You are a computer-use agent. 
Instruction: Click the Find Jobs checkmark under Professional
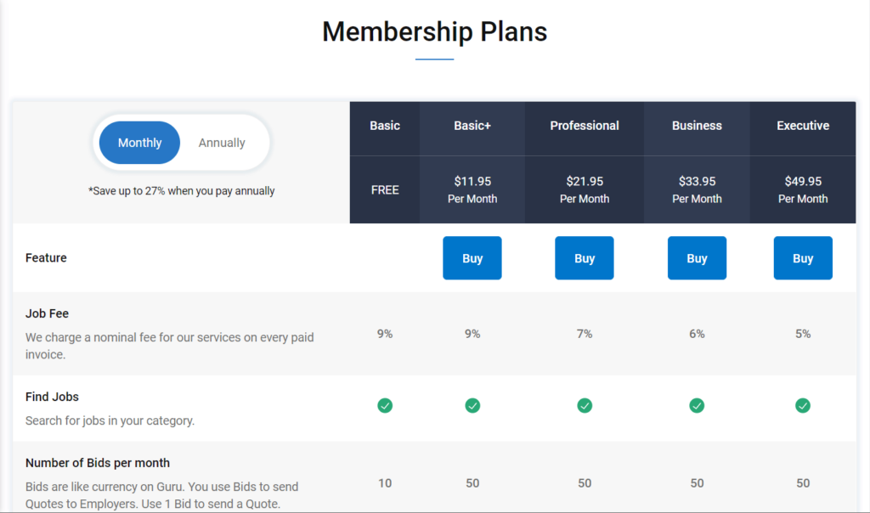(x=585, y=405)
